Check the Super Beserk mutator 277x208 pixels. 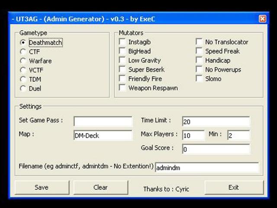(x=122, y=69)
